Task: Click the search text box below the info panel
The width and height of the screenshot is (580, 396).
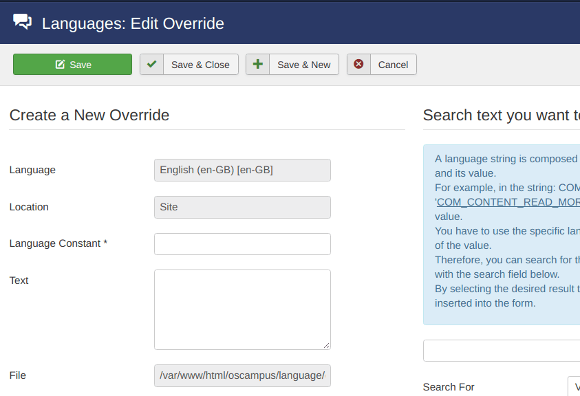Action: pos(502,351)
